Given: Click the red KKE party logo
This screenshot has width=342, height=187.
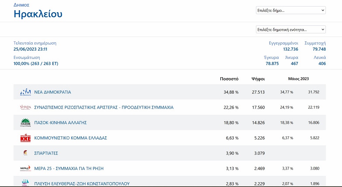Looking at the screenshot, I should (26, 138).
